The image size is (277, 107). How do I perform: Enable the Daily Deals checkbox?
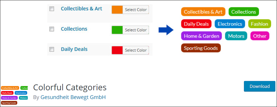(52, 49)
